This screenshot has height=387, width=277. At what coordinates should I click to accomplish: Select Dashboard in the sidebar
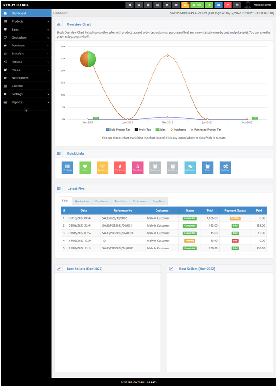point(26,13)
